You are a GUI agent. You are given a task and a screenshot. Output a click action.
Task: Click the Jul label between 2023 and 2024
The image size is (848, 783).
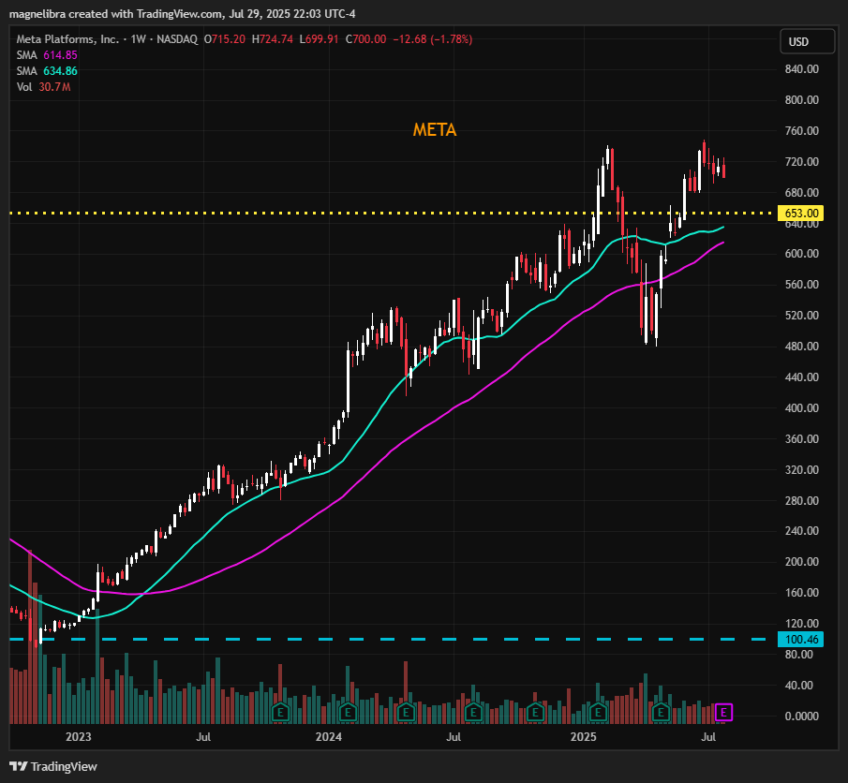pos(203,736)
